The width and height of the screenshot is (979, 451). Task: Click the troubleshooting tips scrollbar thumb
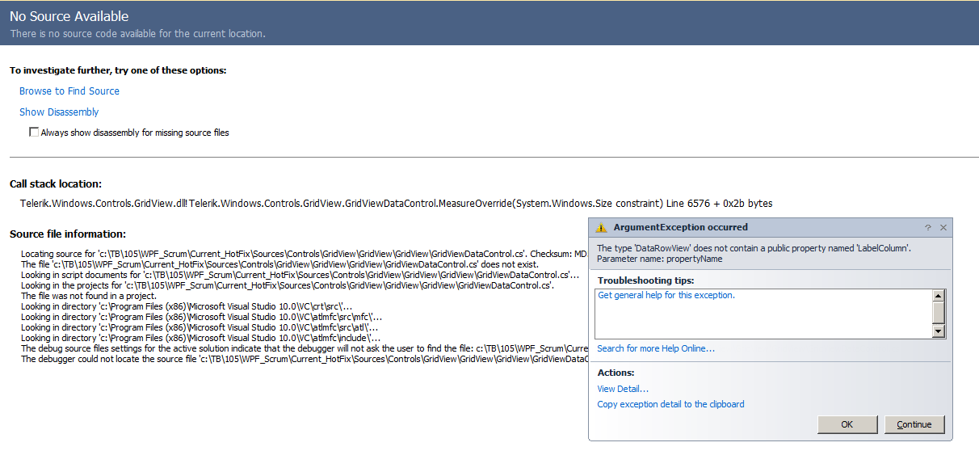point(938,311)
